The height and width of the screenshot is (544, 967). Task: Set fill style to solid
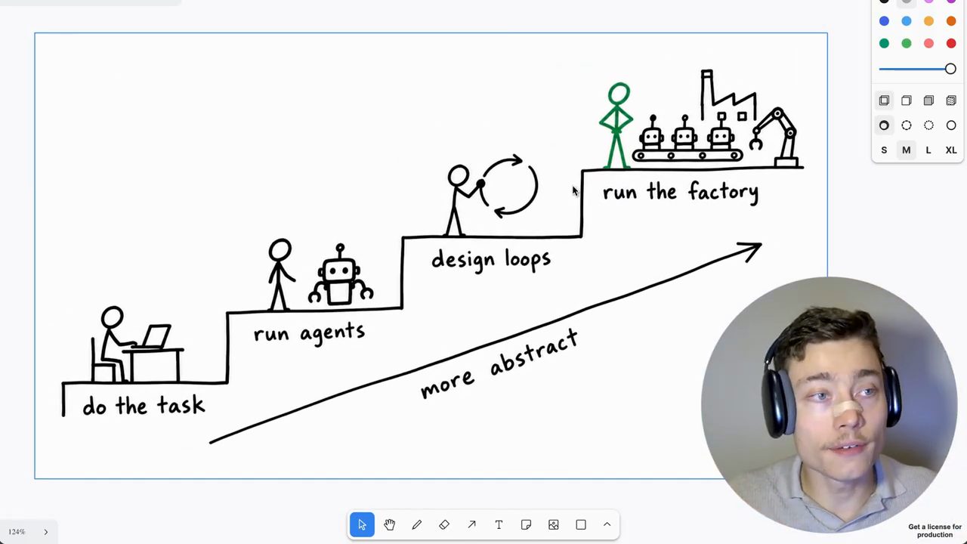(x=928, y=100)
